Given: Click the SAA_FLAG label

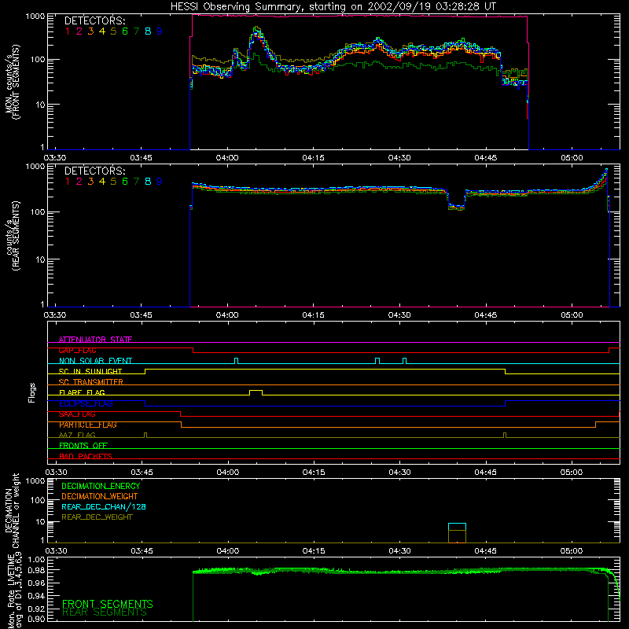Looking at the screenshot, I should click(x=77, y=414).
